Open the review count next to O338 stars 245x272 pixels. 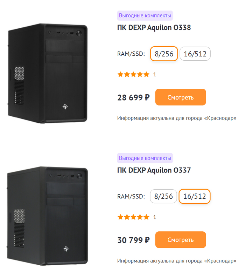point(155,74)
